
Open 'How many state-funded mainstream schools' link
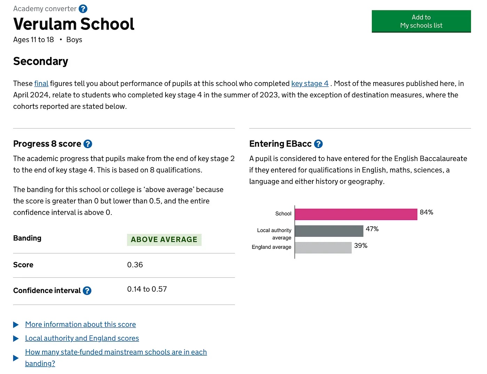[x=116, y=352]
